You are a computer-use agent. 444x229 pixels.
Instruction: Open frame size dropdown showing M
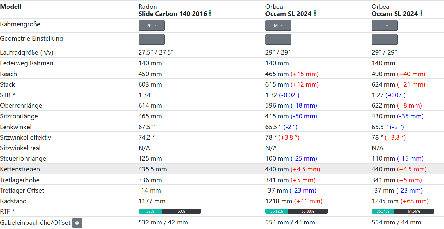278,26
